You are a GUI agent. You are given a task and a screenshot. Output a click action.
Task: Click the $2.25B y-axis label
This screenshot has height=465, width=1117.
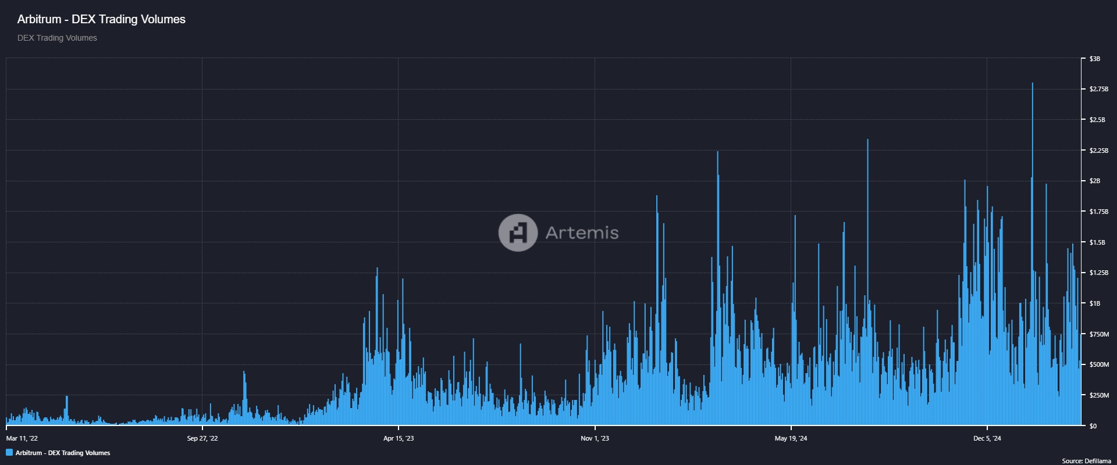(1098, 151)
